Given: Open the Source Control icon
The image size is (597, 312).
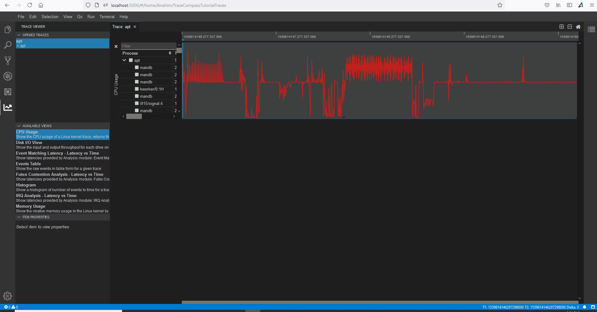Looking at the screenshot, I should [8, 60].
